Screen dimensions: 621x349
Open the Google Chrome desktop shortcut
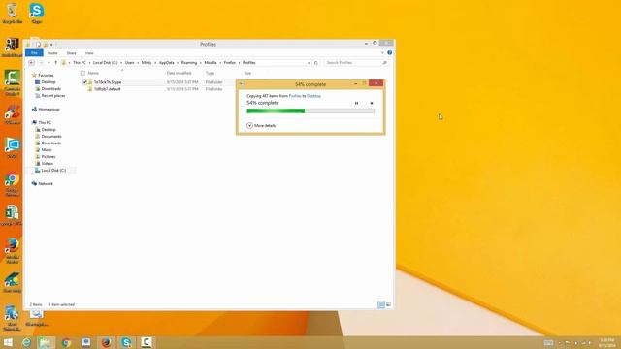pyautogui.click(x=13, y=184)
